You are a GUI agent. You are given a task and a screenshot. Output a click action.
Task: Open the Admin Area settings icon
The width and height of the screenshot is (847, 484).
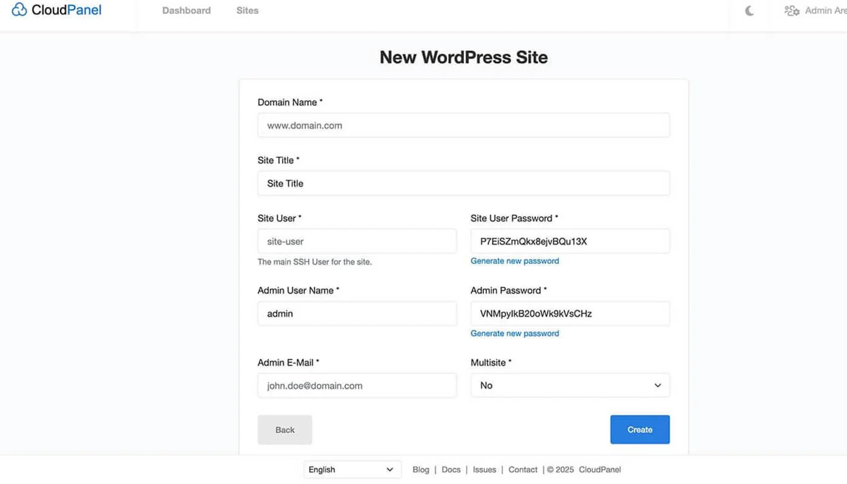[792, 10]
